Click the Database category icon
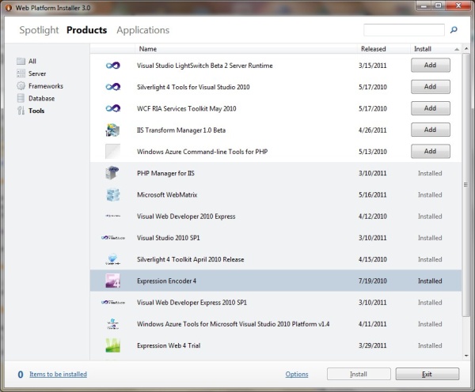 [21, 98]
